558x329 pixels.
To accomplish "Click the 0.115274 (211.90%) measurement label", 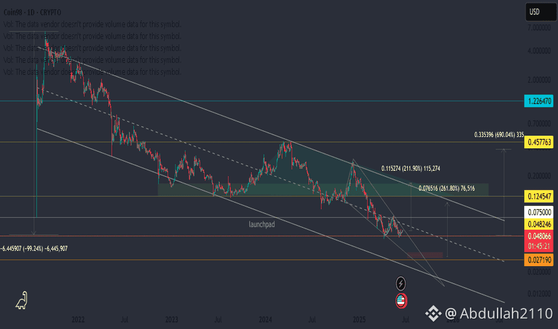I will (x=411, y=169).
